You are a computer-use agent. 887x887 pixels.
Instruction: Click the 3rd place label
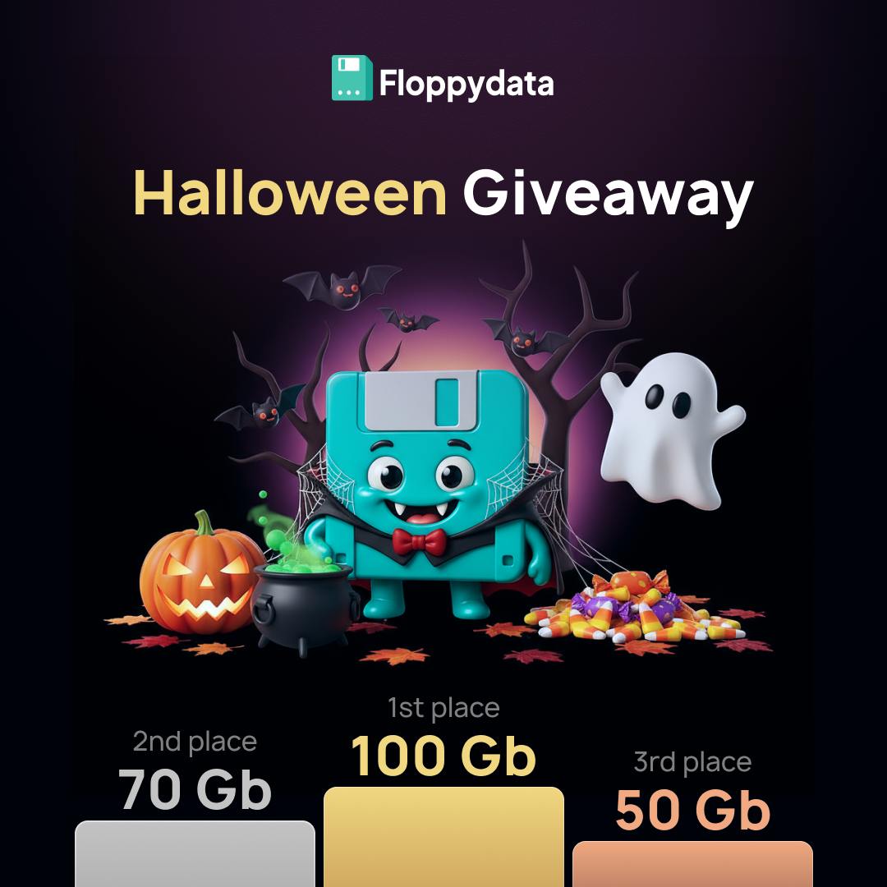coord(692,762)
